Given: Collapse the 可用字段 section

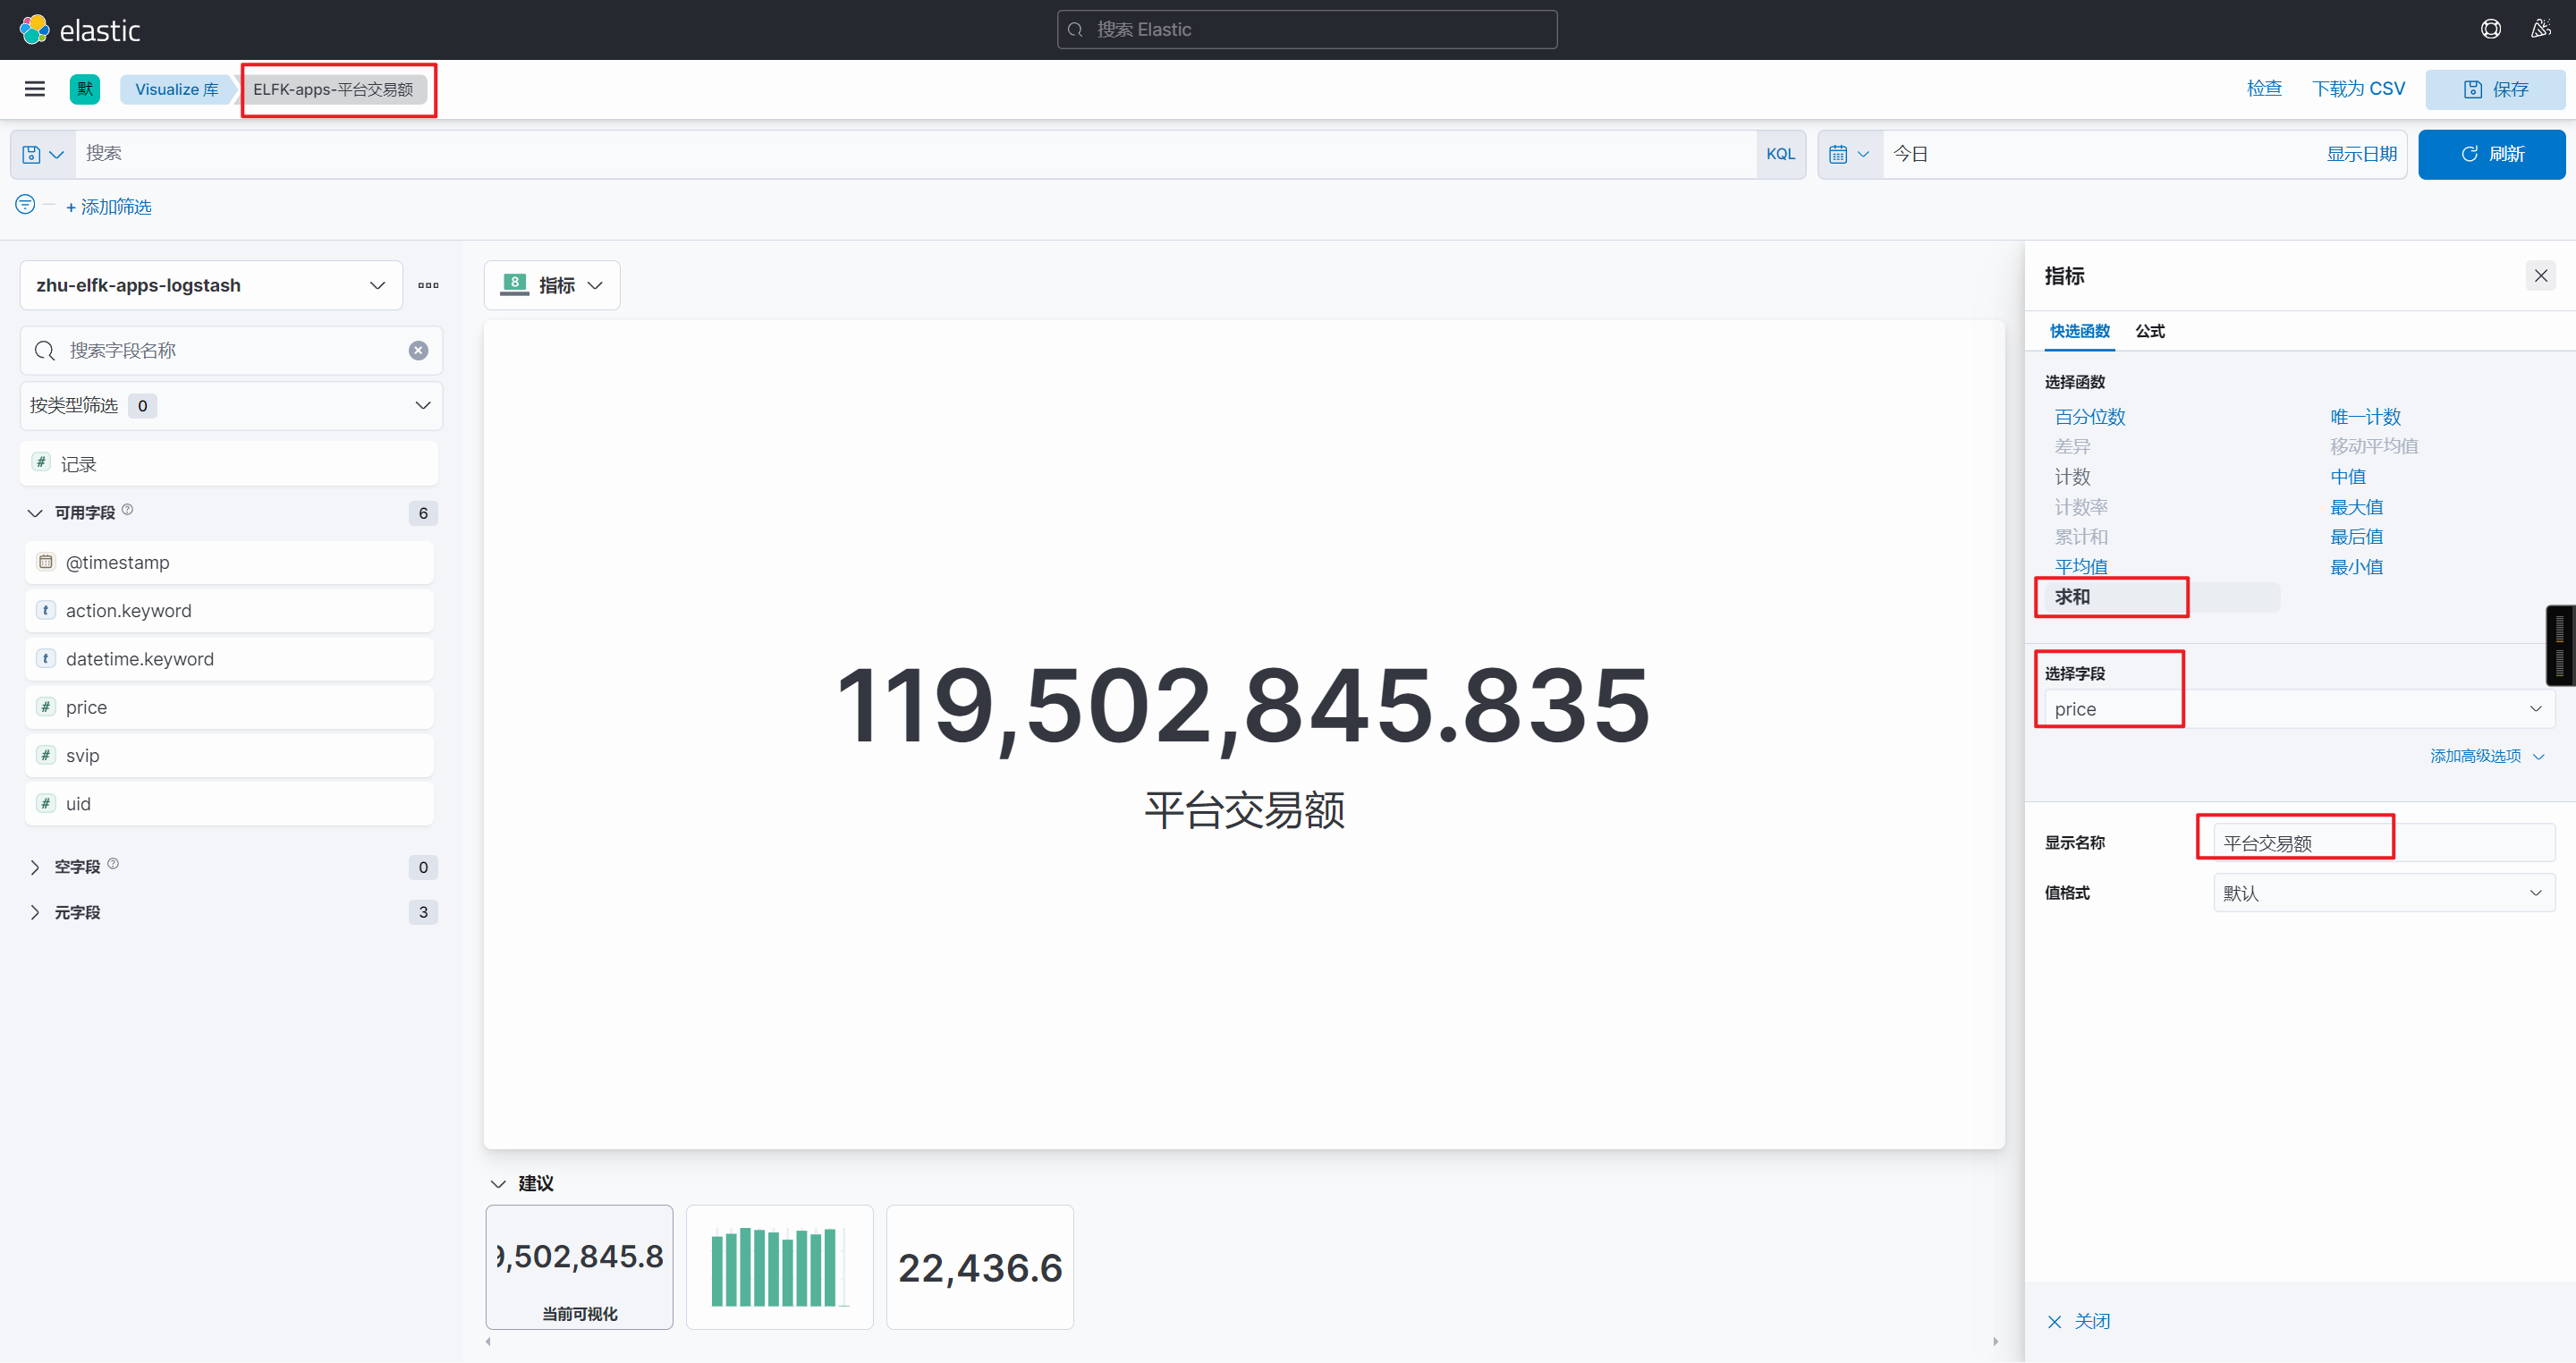Looking at the screenshot, I should (x=35, y=513).
